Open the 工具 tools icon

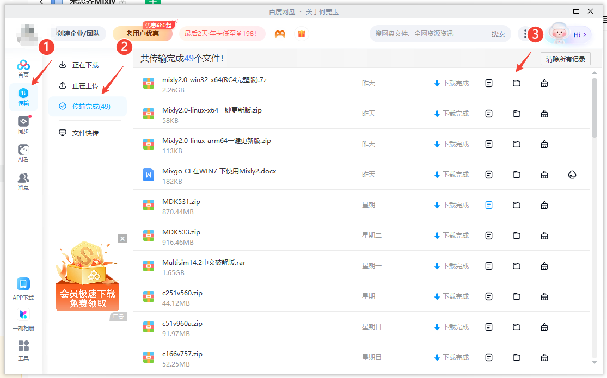tap(23, 350)
